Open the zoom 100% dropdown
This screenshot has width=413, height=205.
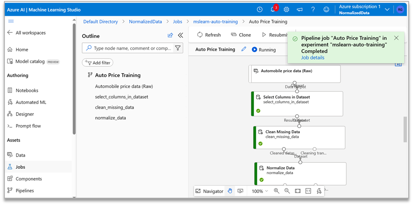tap(260, 191)
